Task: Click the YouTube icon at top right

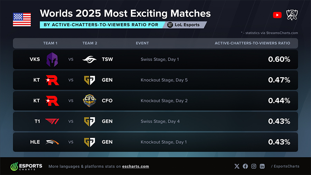Action: tap(277, 15)
